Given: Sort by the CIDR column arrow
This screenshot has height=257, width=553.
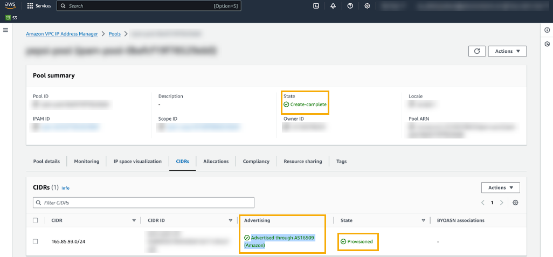Looking at the screenshot, I should (x=134, y=220).
